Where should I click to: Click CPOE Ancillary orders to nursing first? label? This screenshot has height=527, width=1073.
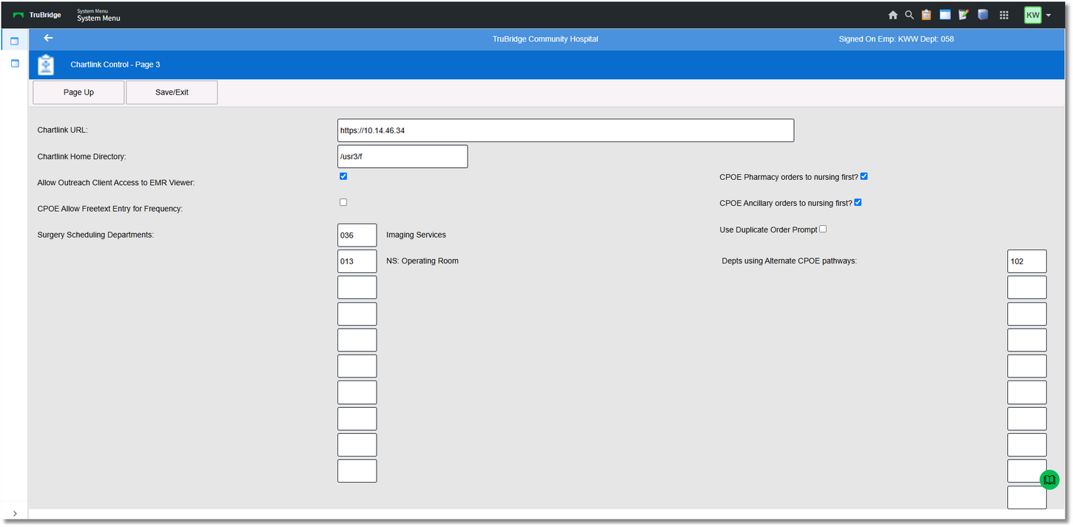pos(786,204)
